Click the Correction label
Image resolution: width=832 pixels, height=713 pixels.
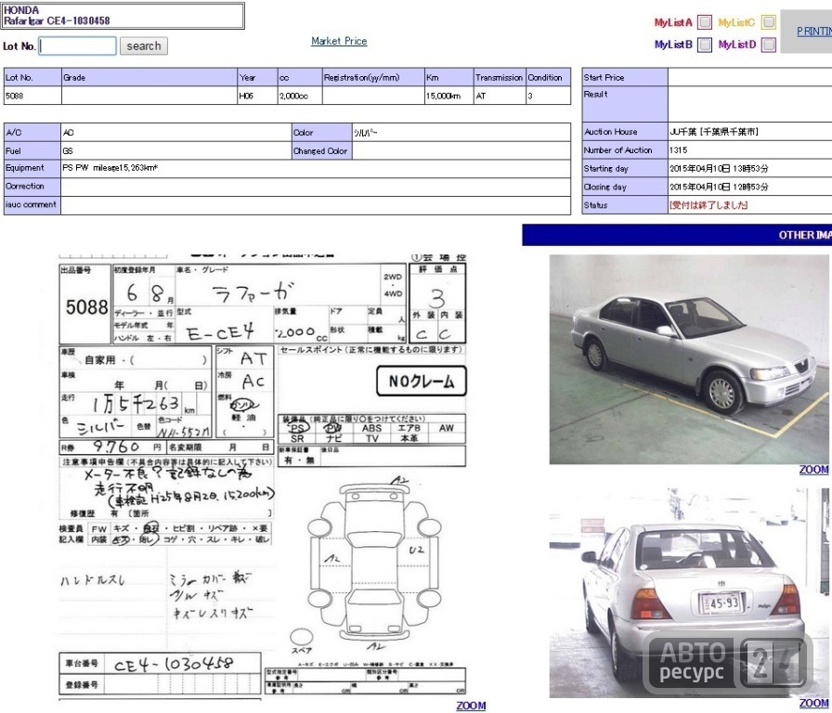[x=25, y=187]
